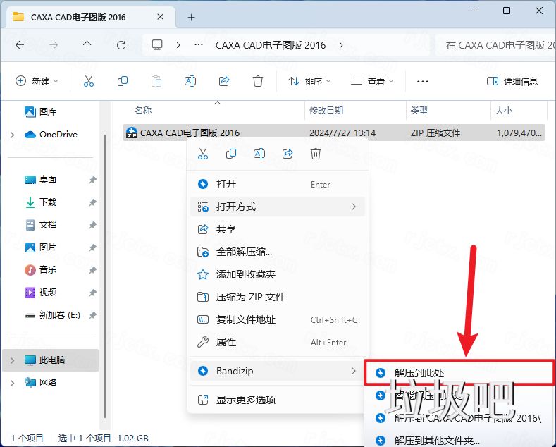556x447 pixels.
Task: Click the toolbar Delete trash icon
Action: 258,81
